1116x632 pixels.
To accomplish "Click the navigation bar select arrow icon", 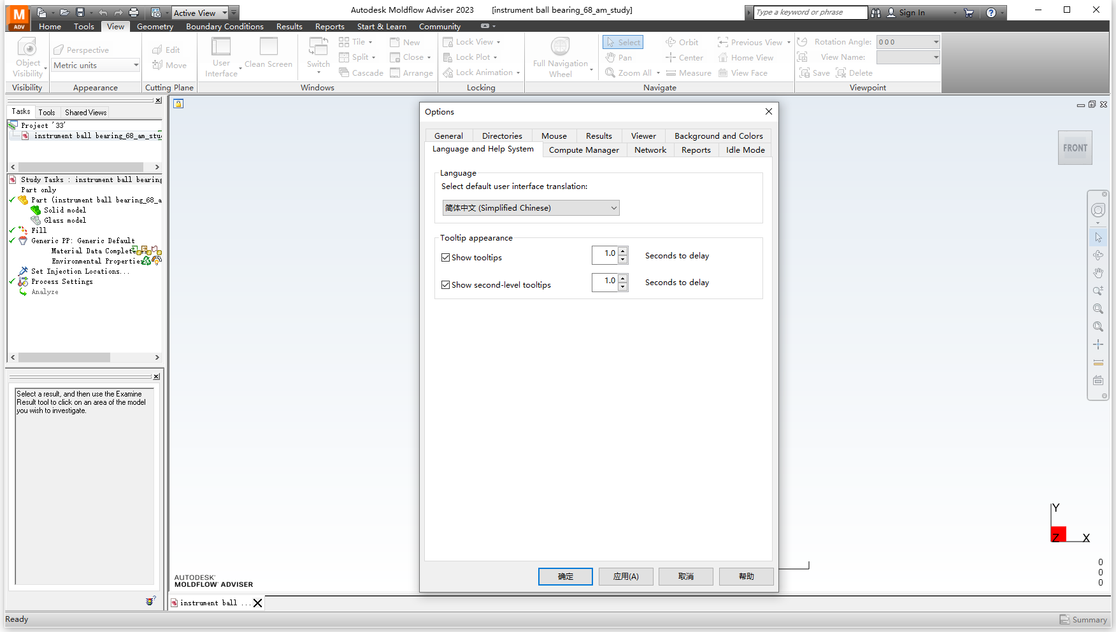I will 1098,237.
